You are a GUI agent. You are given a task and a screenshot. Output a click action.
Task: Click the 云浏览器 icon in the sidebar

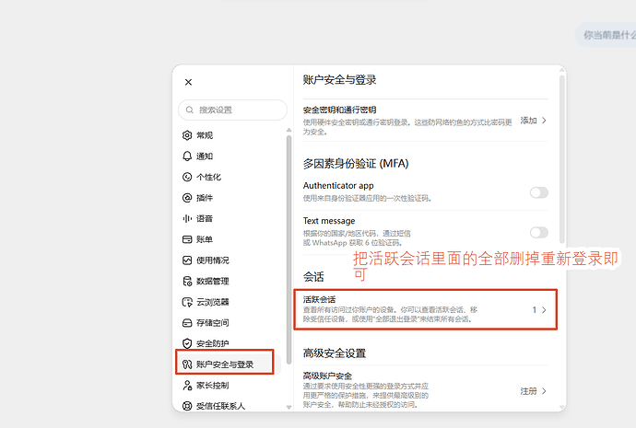(187, 302)
